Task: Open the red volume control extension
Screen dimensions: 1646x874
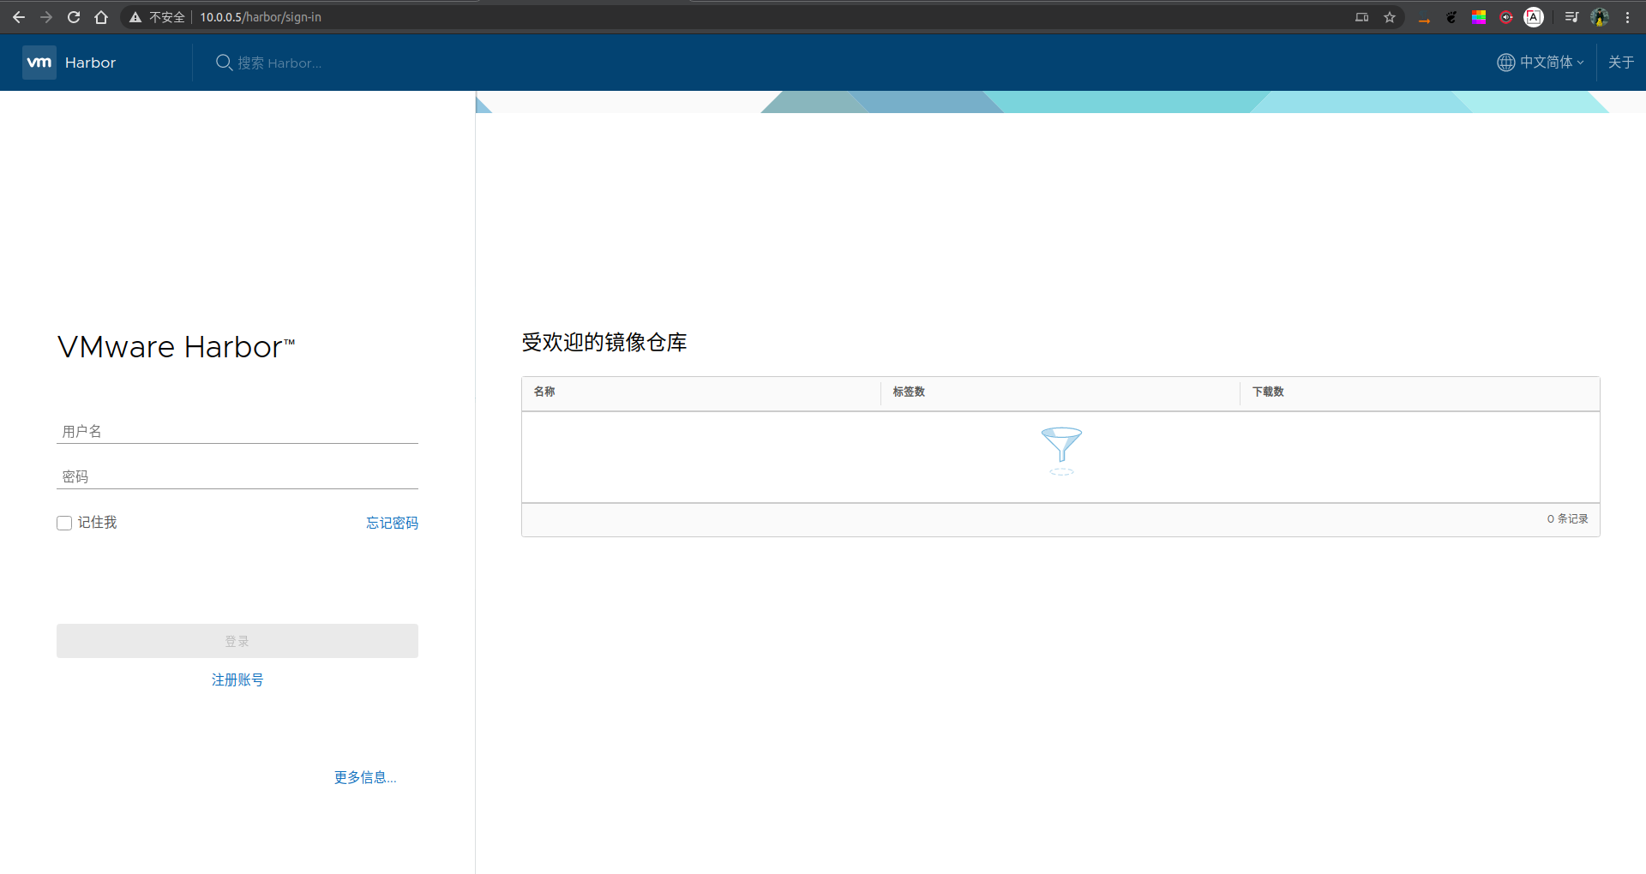Action: [x=1506, y=17]
